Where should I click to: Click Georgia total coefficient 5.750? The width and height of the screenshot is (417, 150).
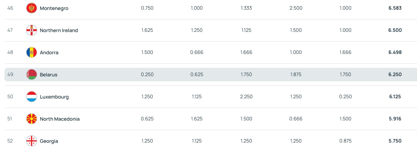(x=395, y=141)
